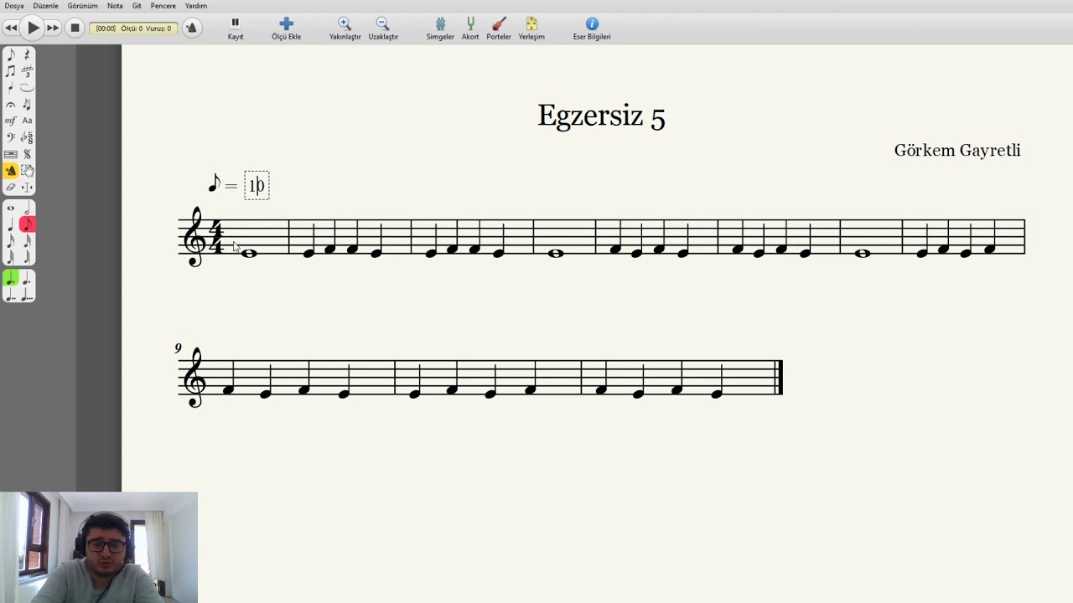Screen dimensions: 1073x603
Task: Open the Dosya menu
Action: click(x=14, y=6)
